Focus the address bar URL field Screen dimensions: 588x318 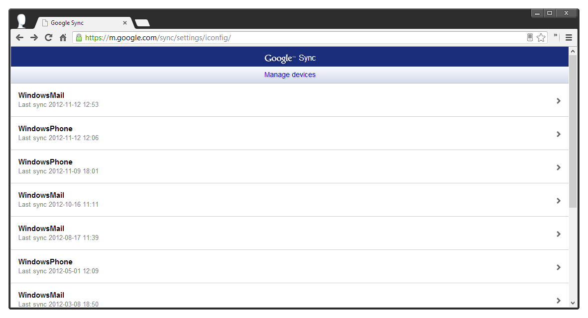(x=299, y=38)
